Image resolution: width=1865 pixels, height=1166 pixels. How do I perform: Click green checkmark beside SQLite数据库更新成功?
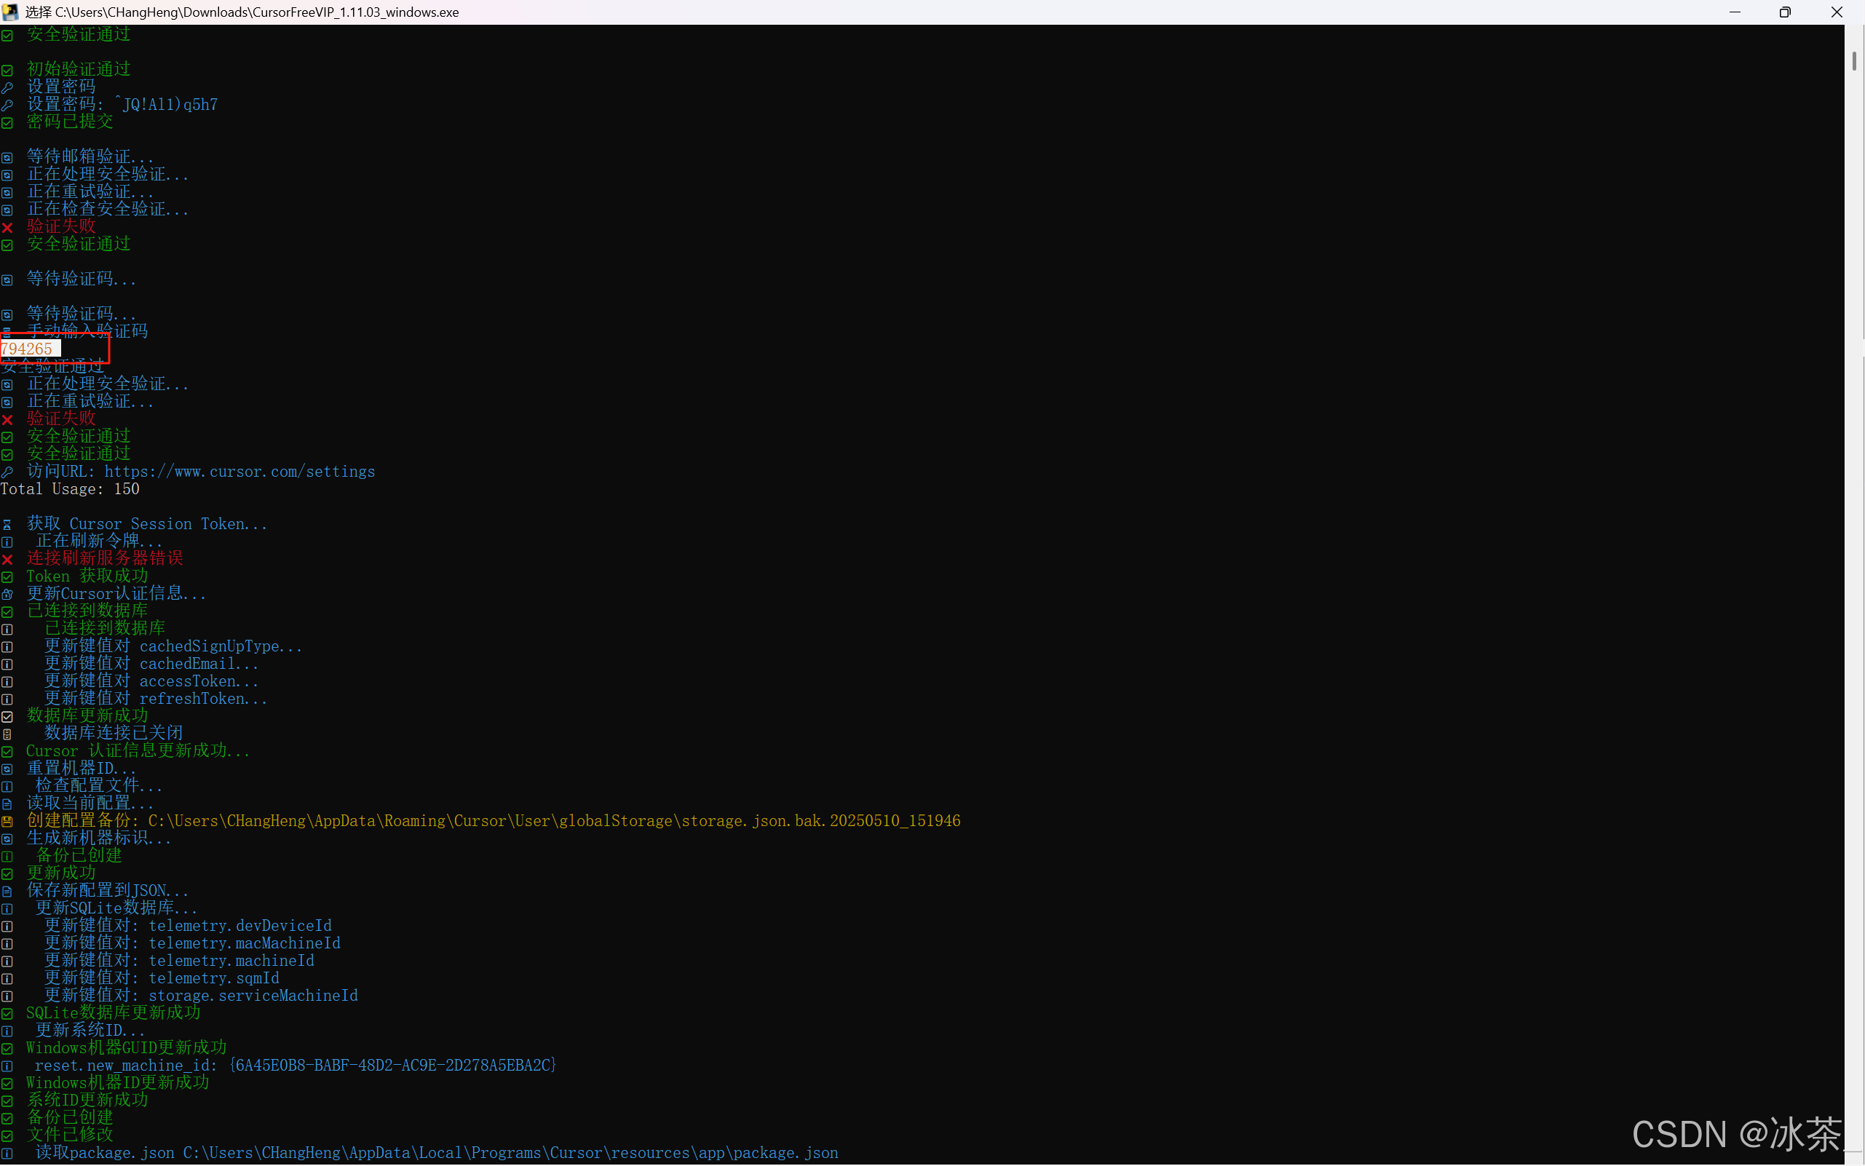coord(7,1014)
